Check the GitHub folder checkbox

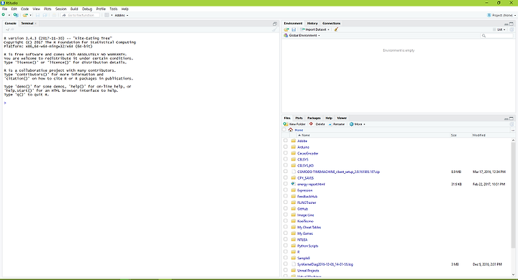[x=286, y=209]
